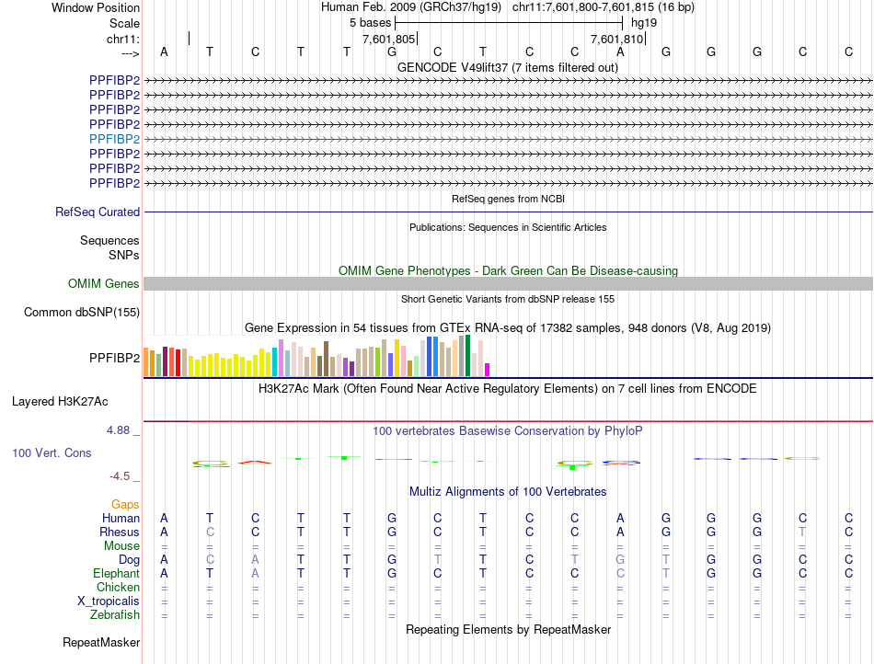This screenshot has width=874, height=664.
Task: Click the 4.88 PhyloP upper scale value
Action: coord(118,430)
